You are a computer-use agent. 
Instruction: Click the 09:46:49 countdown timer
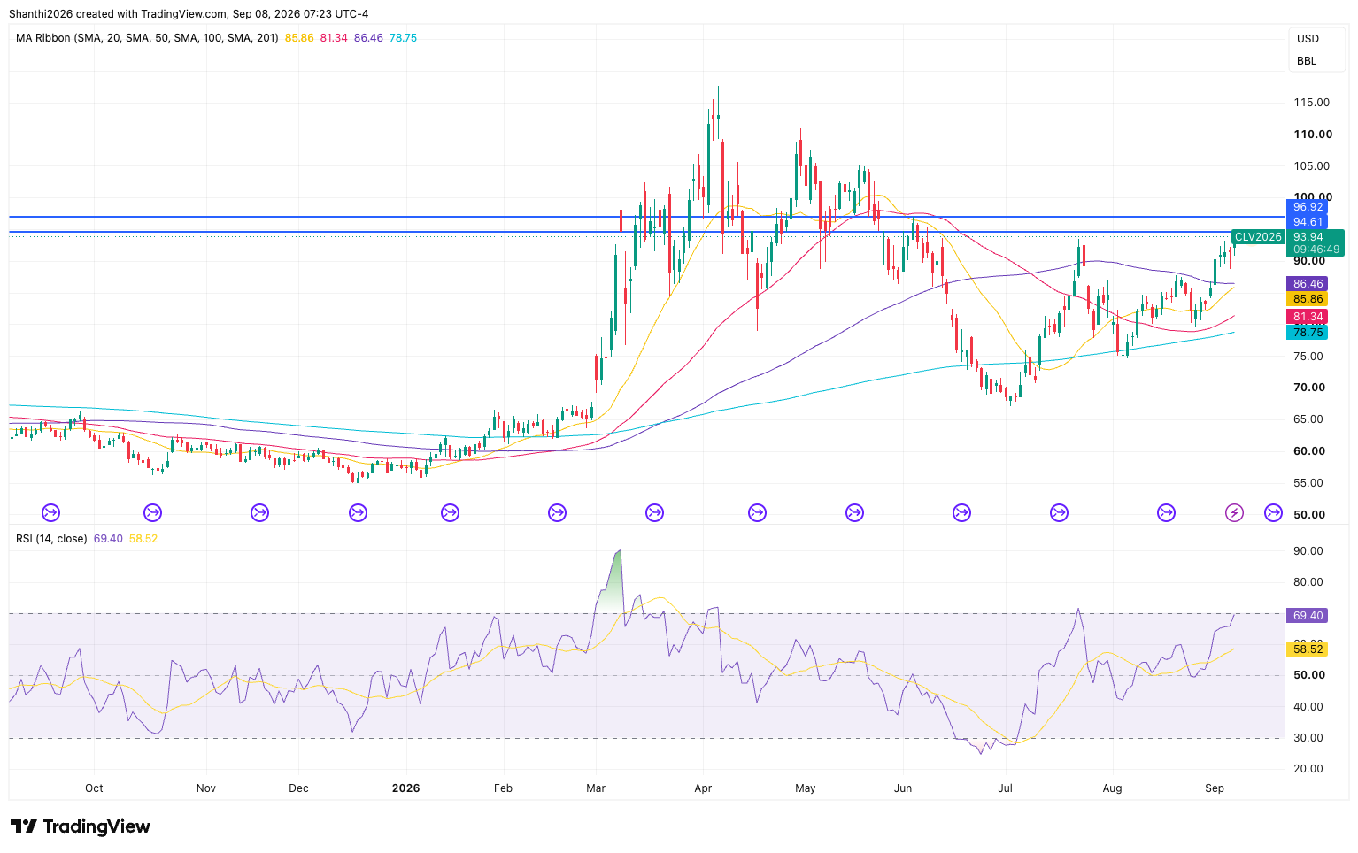coord(1315,250)
